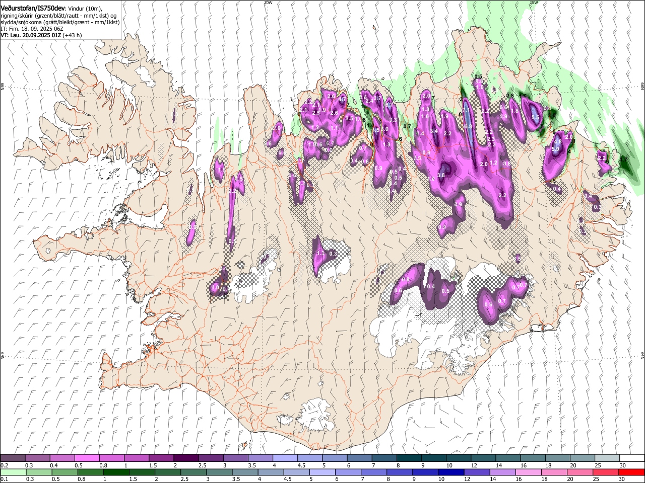The height and width of the screenshot is (483, 645).
Task: Click the 5.9 precipitation value on the map
Action: (x=555, y=149)
